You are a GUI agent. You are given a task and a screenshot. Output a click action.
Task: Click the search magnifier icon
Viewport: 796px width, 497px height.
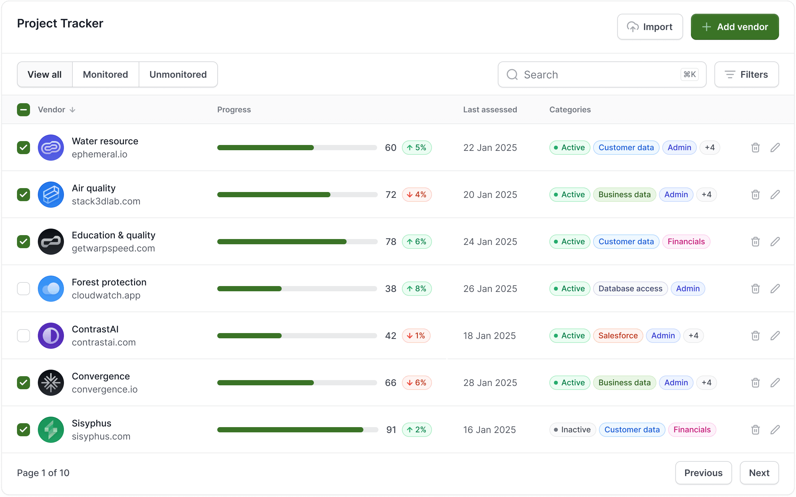coord(512,74)
